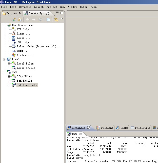Viewport: 158px width, 163px height.
Task: Collapse the New Connection tree node
Action: point(4,25)
